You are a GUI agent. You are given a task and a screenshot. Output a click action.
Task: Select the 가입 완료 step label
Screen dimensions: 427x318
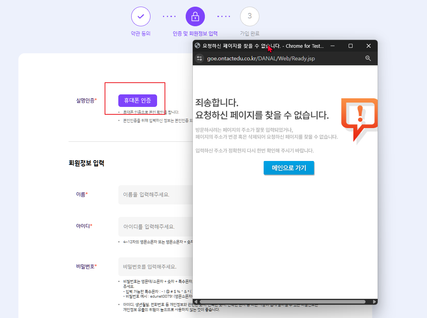click(x=250, y=34)
